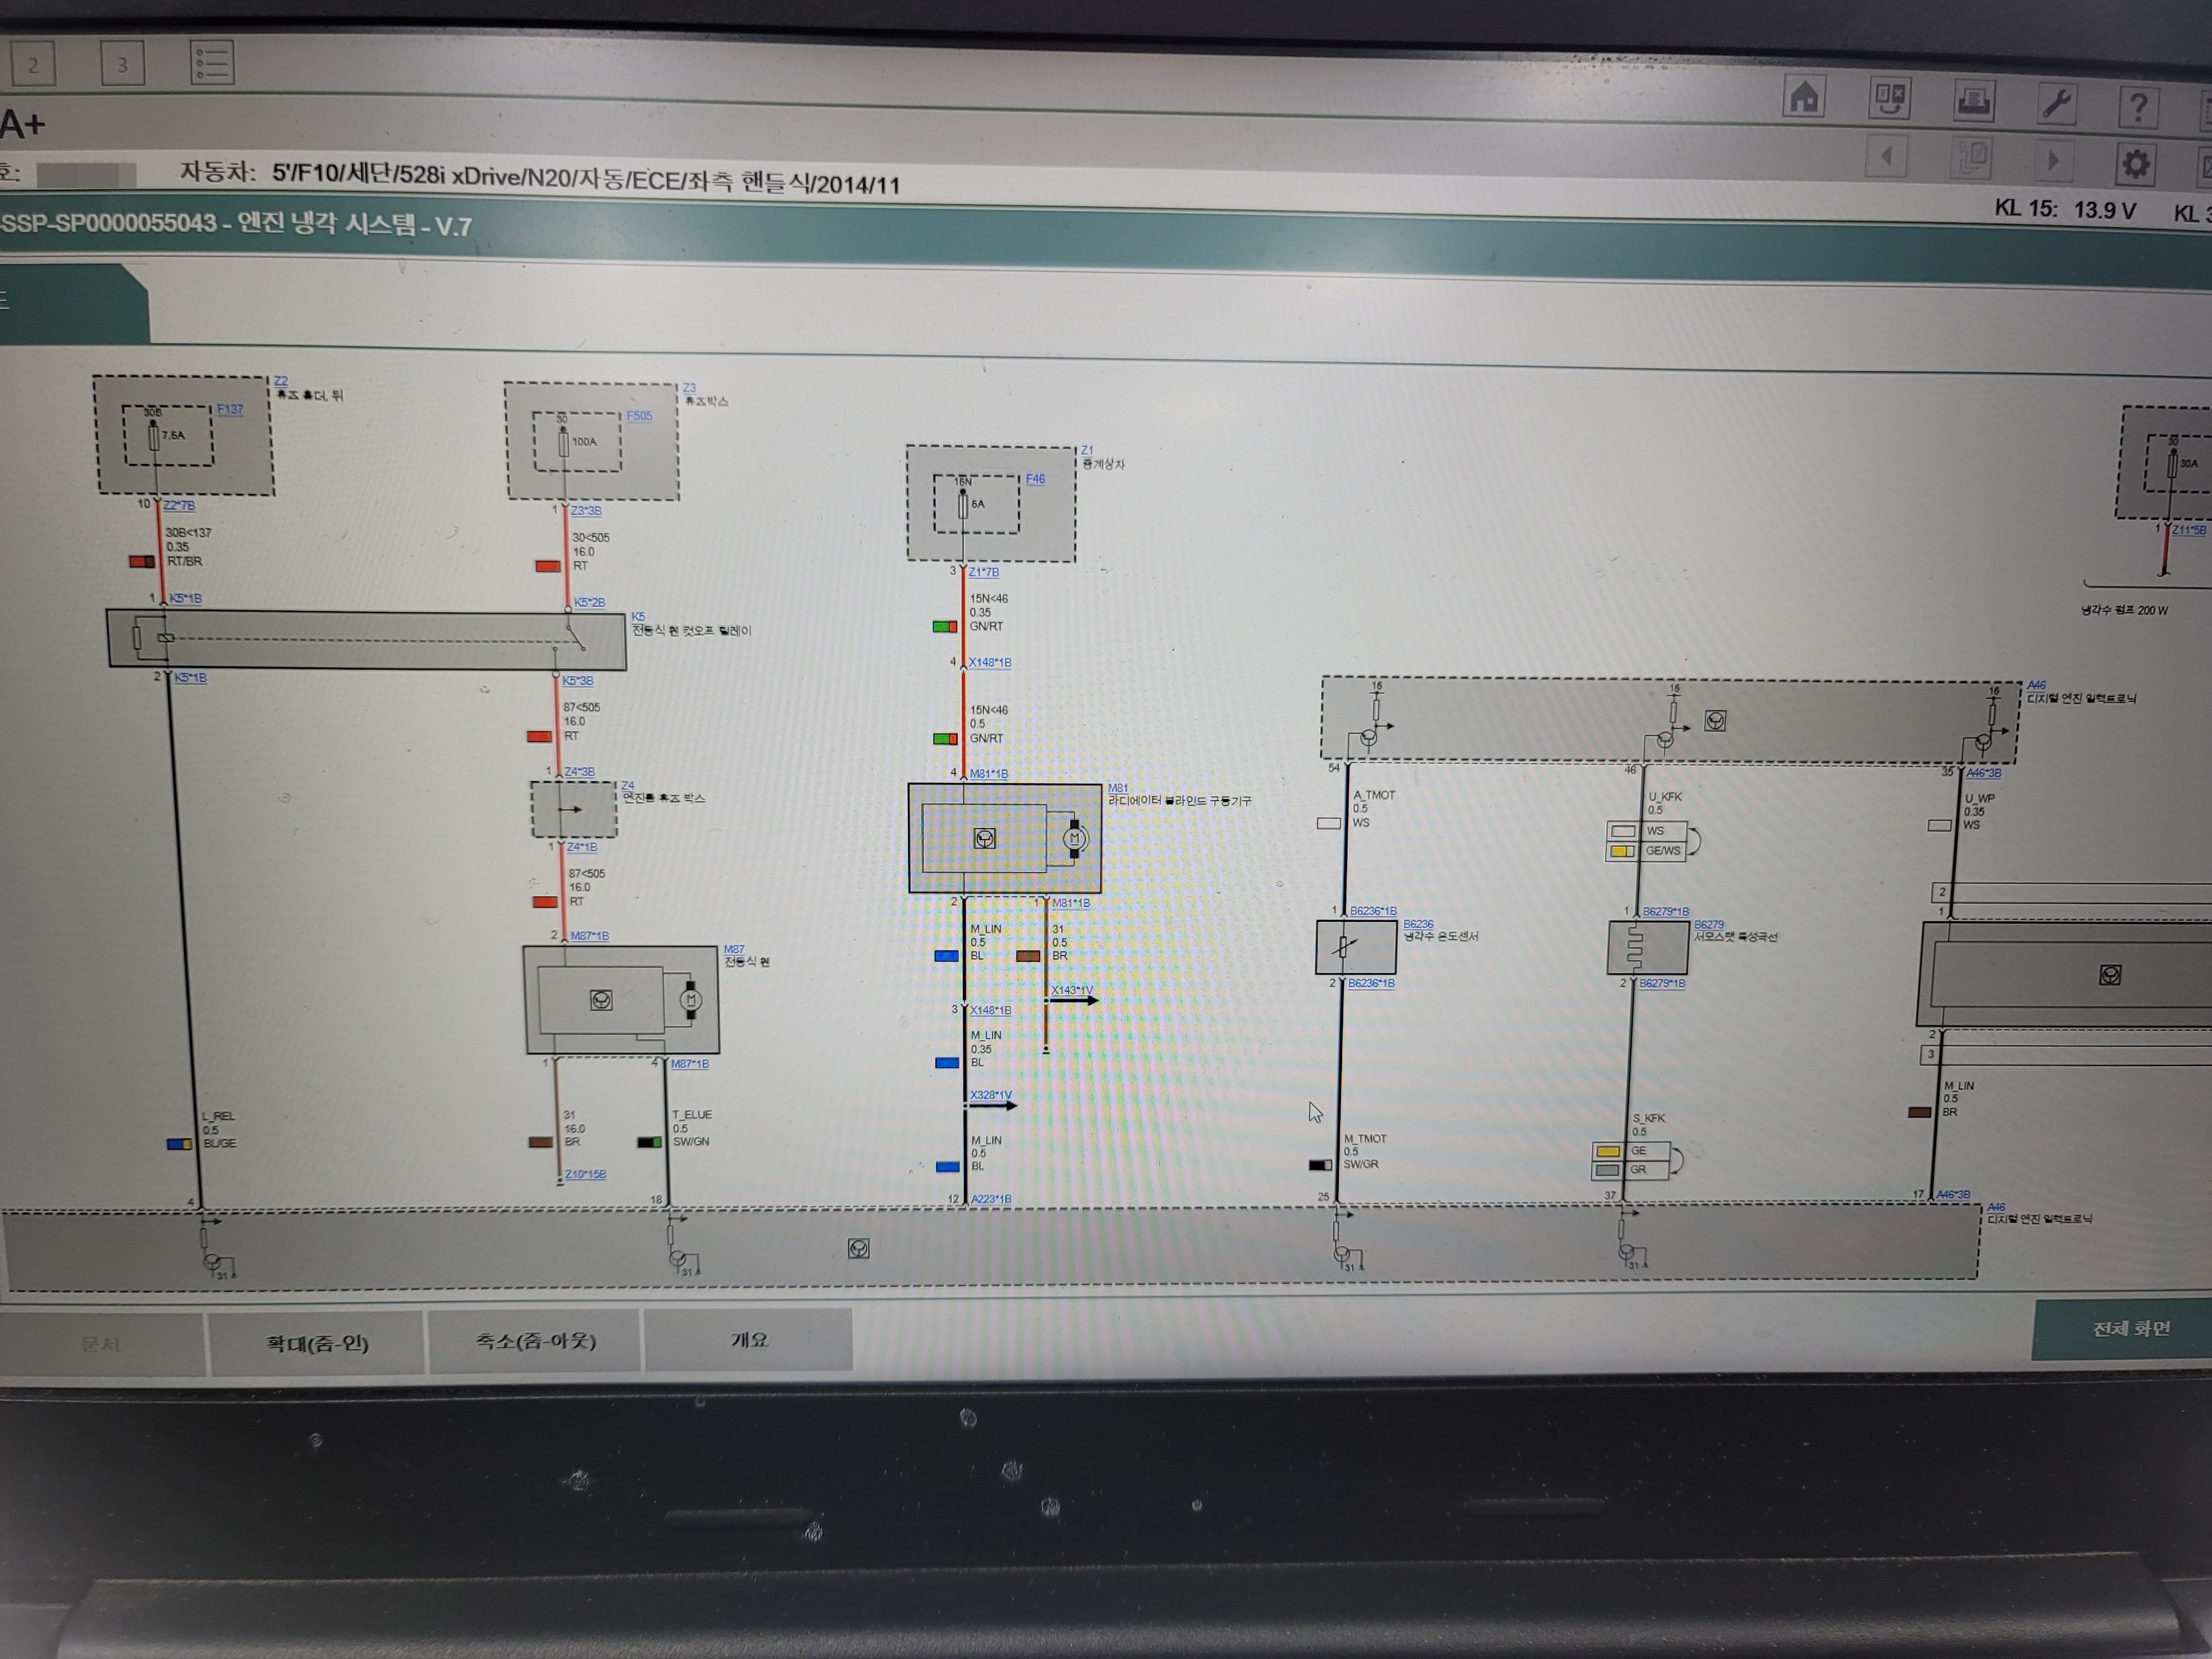
Task: Open the X328*1V connector link
Action: coord(990,1095)
